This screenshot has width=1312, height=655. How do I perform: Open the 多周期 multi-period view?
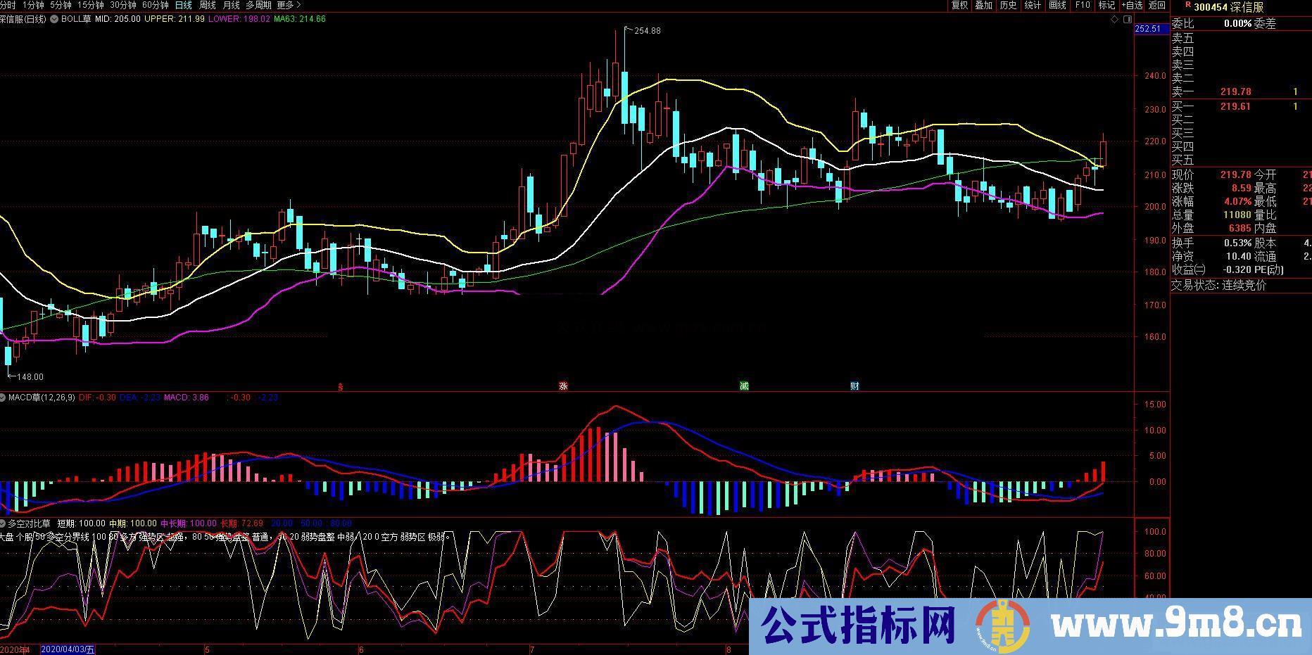[x=258, y=5]
